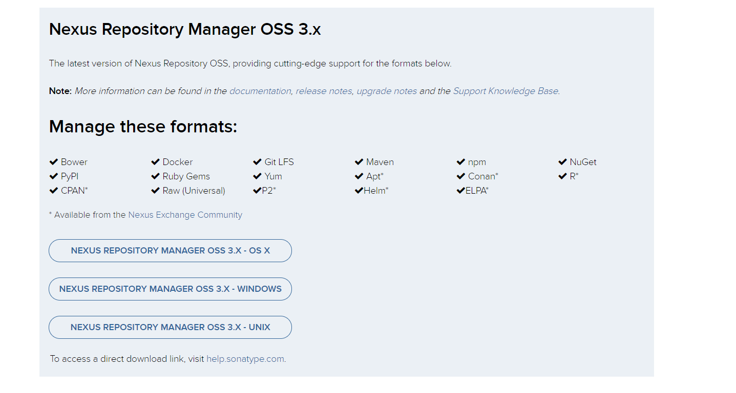Click the checkmark next to Raw (Universal)

155,191
